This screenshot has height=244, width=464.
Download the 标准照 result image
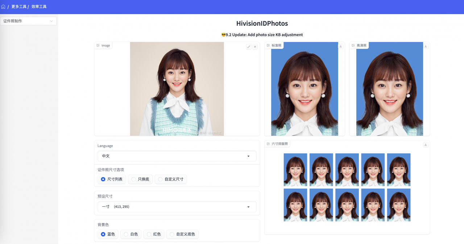point(340,46)
